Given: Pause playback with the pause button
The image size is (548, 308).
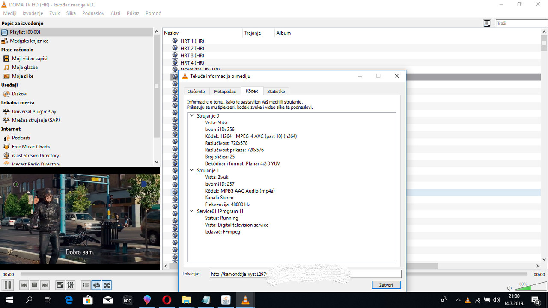Looking at the screenshot, I should pos(7,285).
